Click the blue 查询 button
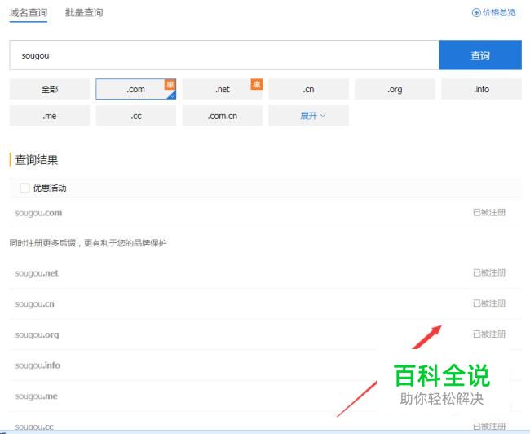Image resolution: width=530 pixels, height=434 pixels. pyautogui.click(x=480, y=55)
